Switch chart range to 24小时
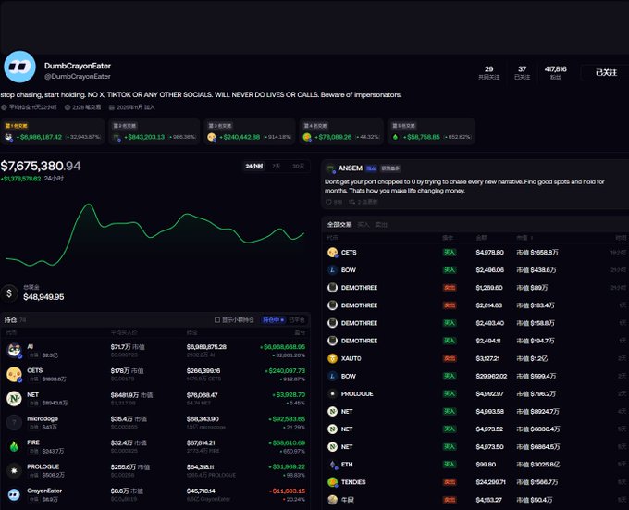This screenshot has width=629, height=510. (254, 166)
